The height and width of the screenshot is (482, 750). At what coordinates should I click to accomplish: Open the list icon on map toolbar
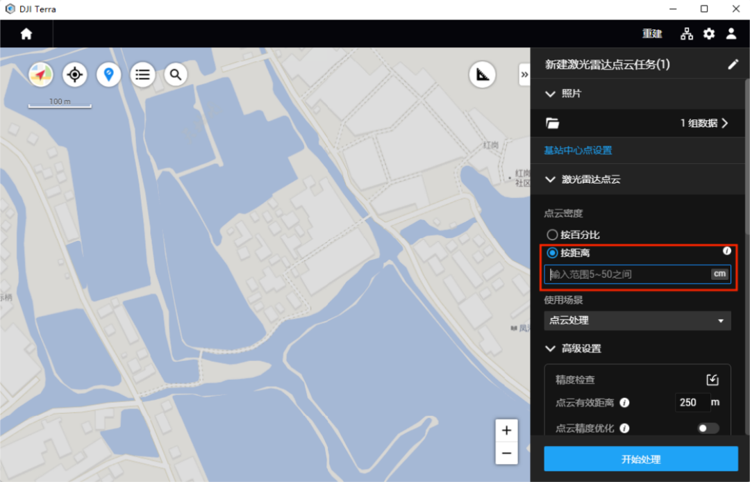pyautogui.click(x=142, y=74)
